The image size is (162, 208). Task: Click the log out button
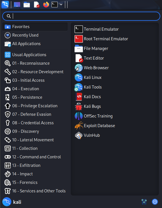(x=155, y=202)
